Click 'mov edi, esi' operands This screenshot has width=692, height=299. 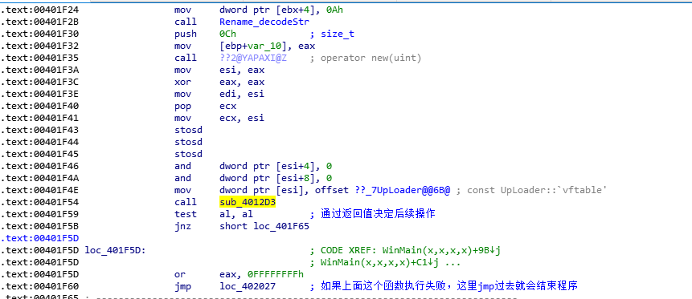[x=242, y=94]
